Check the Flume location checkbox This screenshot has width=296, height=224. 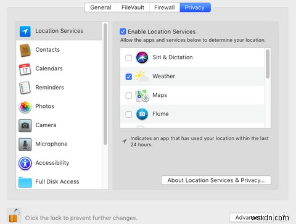click(x=129, y=114)
